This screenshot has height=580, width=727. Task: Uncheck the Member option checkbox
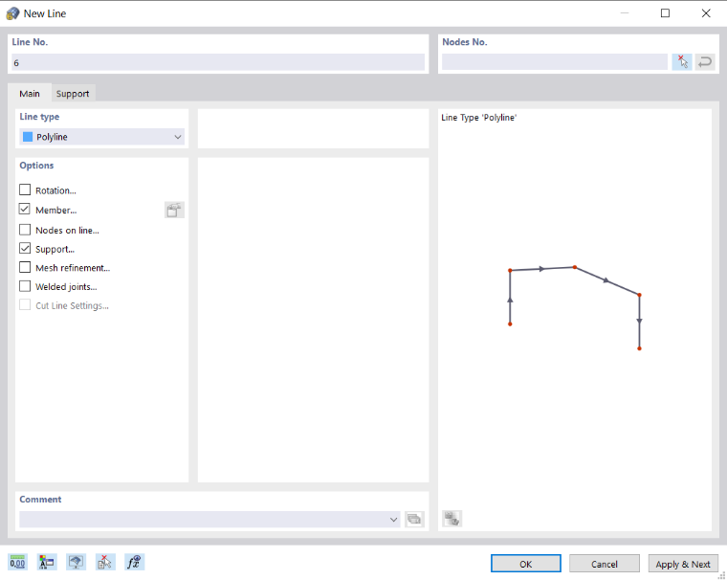[25, 210]
